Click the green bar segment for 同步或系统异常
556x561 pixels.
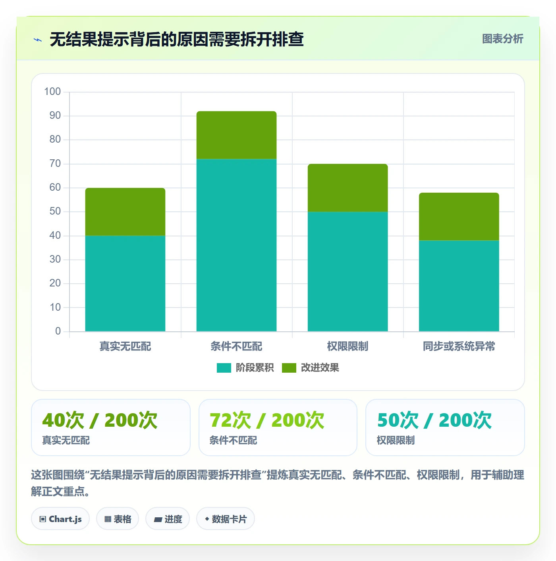click(459, 217)
